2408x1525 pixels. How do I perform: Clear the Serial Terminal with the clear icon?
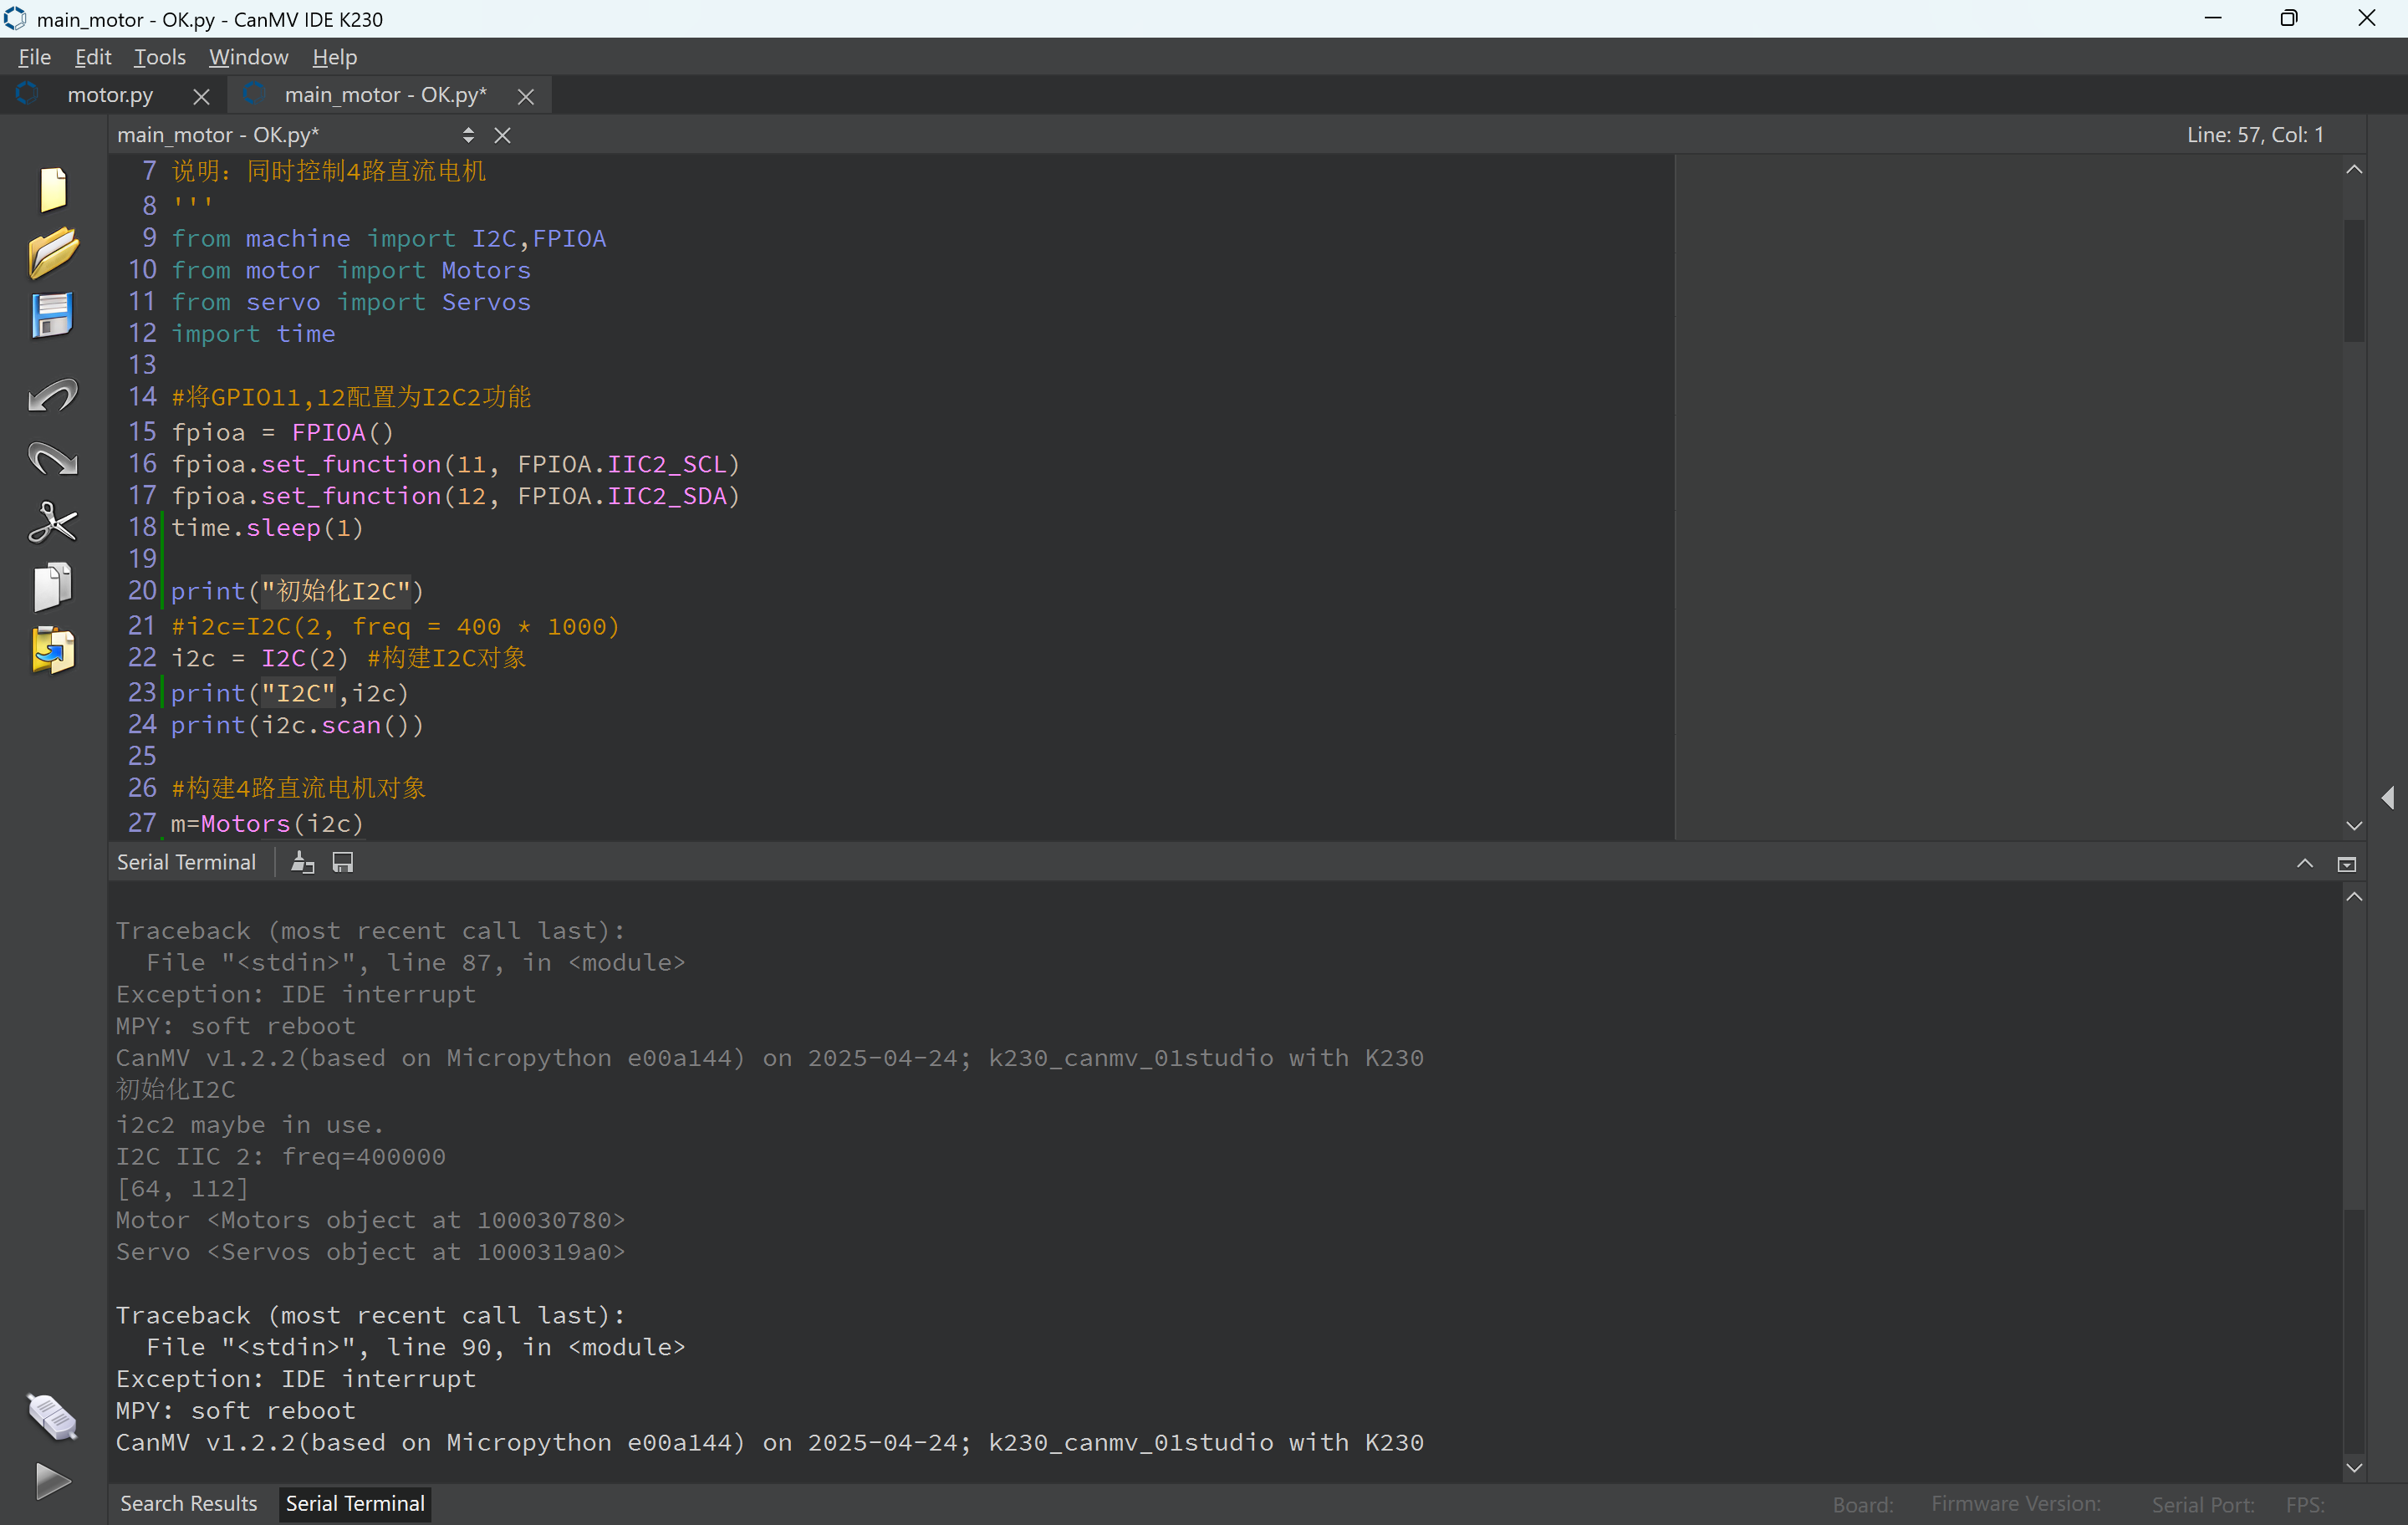coord(302,863)
